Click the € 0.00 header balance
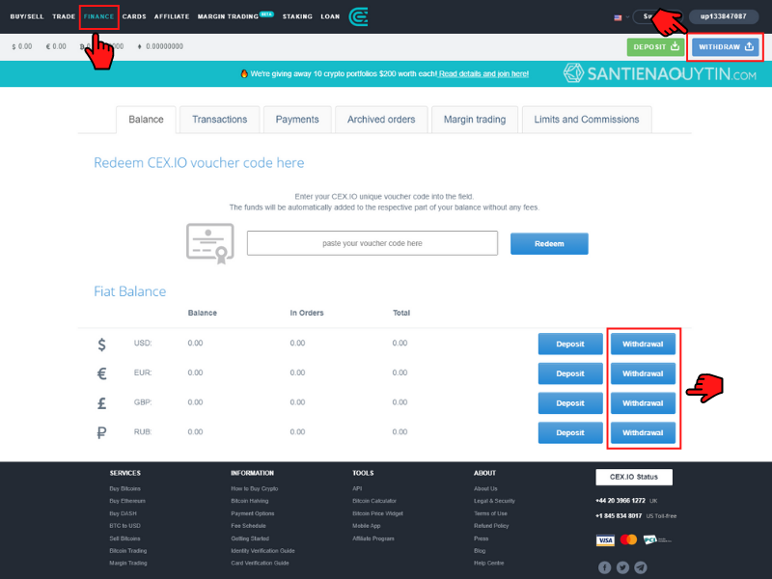Image resolution: width=772 pixels, height=579 pixels. (x=56, y=46)
